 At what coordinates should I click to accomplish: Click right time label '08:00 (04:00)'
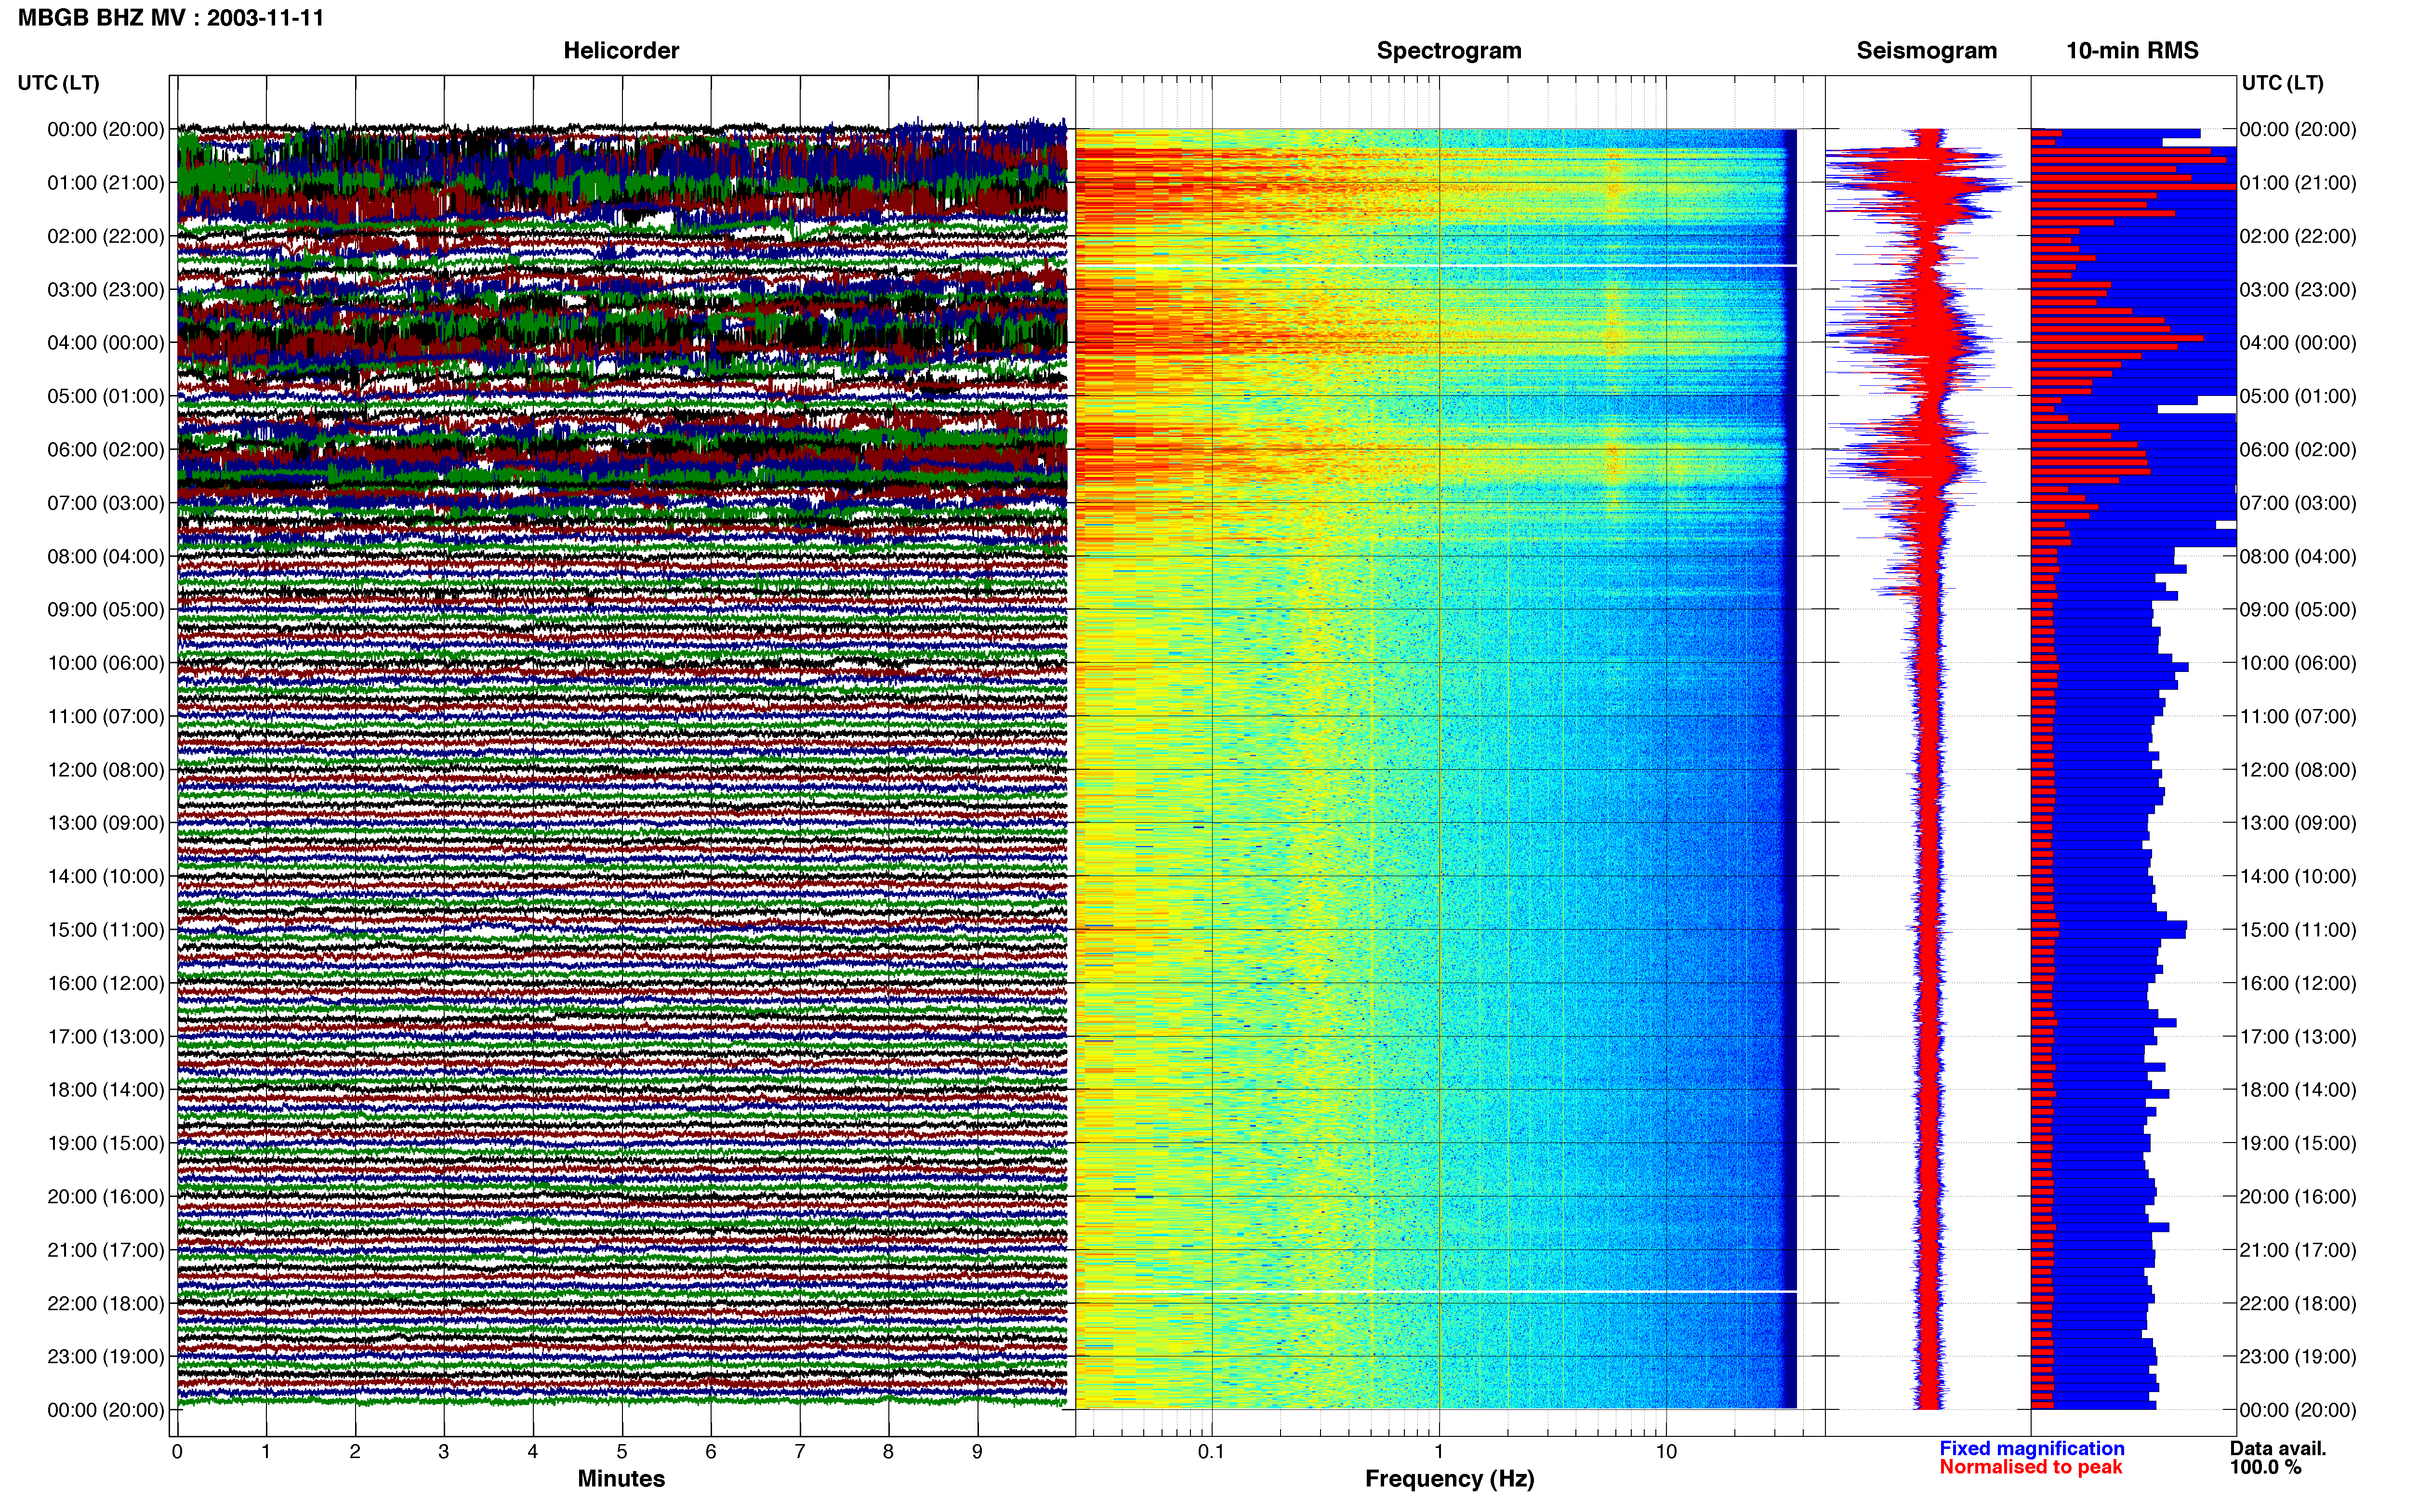(x=2298, y=556)
